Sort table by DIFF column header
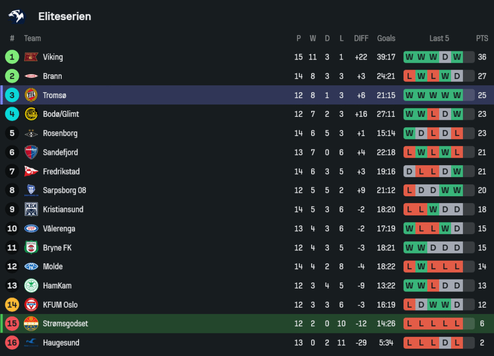Viewport: 494px width, 356px height. coord(361,38)
